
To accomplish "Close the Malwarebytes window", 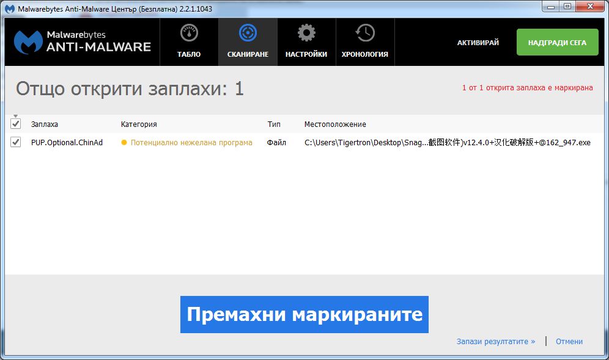I will (x=591, y=6).
